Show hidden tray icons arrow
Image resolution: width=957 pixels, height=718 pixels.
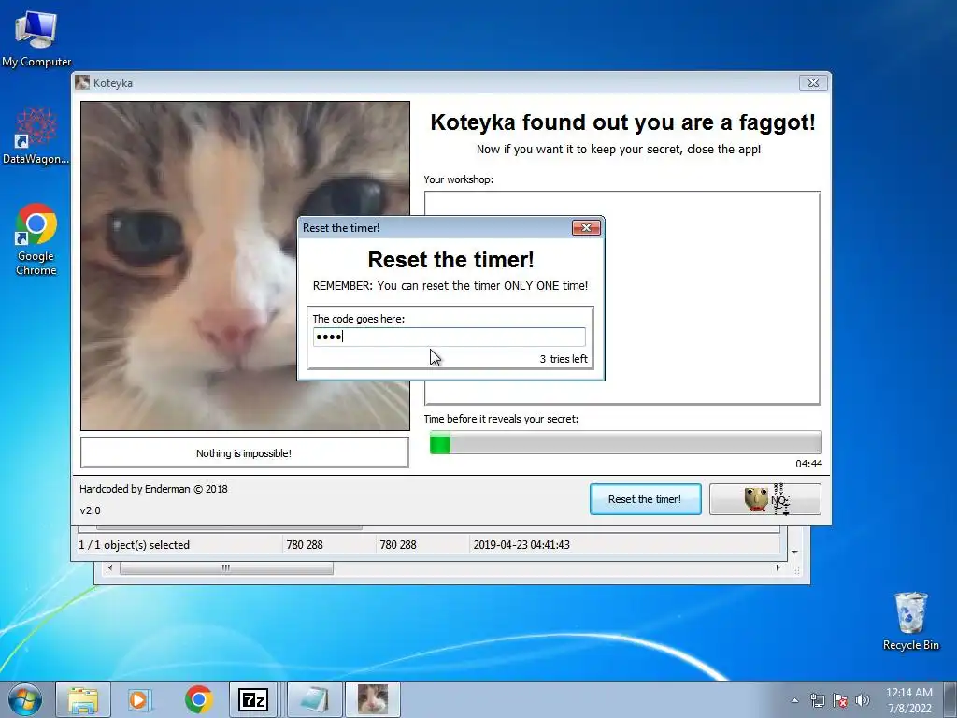click(x=794, y=700)
